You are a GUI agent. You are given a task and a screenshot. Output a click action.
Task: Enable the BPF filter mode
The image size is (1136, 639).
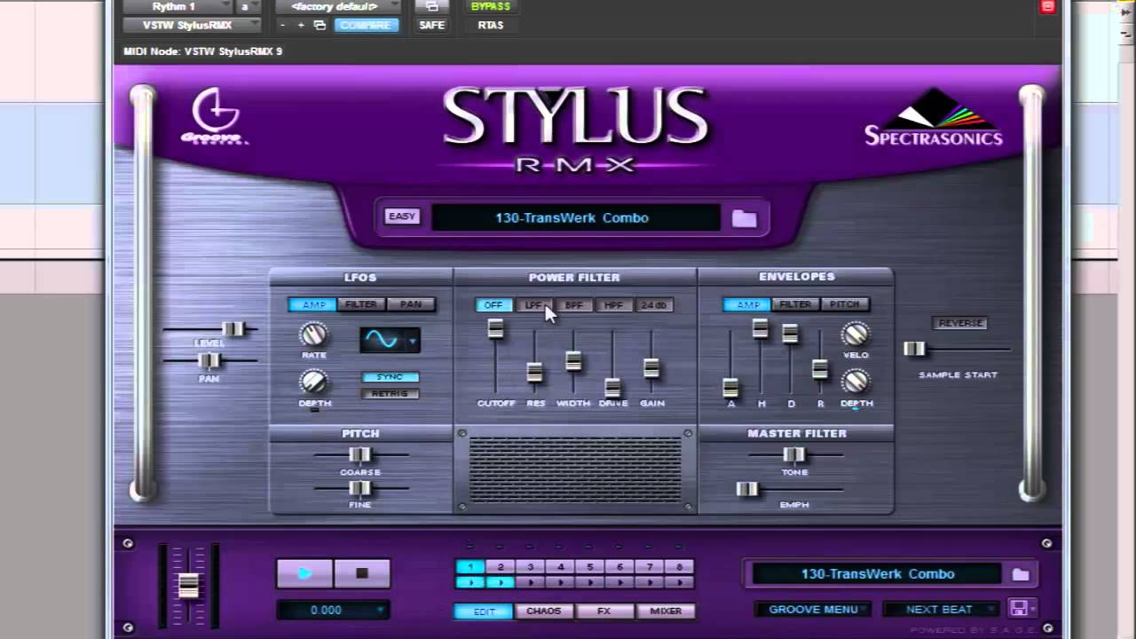pos(573,305)
